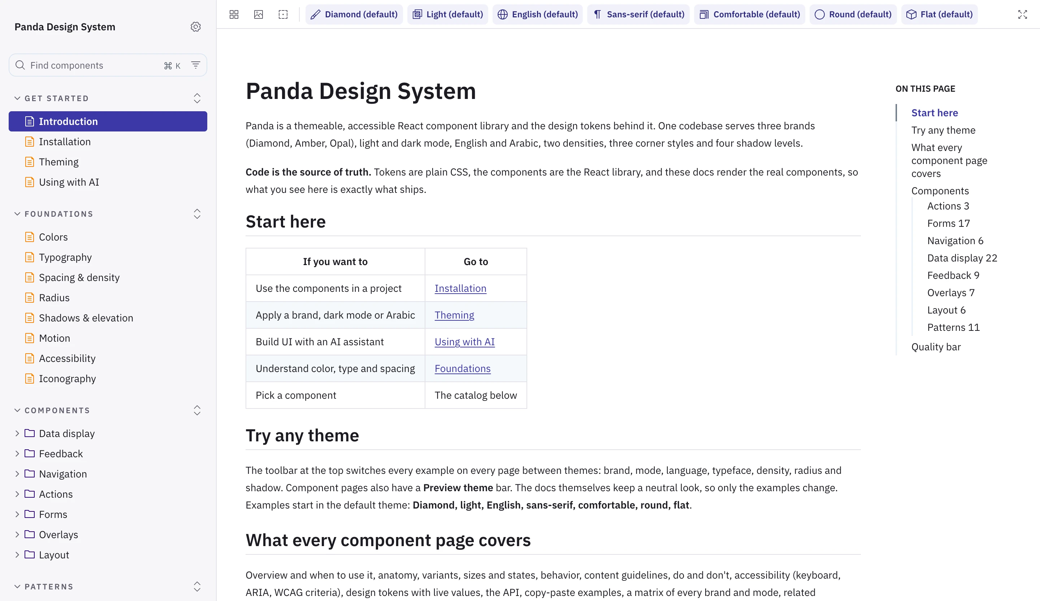Follow the Using with AI table link

click(464, 342)
